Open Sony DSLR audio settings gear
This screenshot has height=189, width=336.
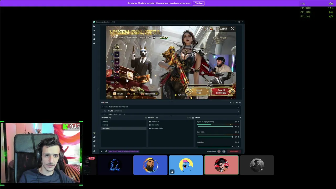point(238,137)
